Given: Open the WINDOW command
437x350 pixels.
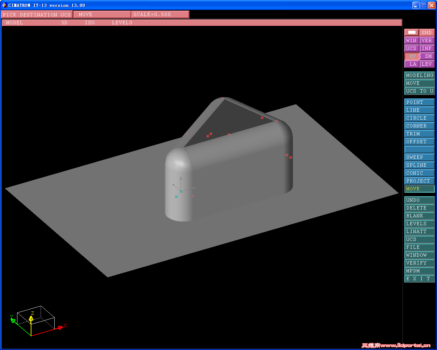Looking at the screenshot, I should coord(420,255).
